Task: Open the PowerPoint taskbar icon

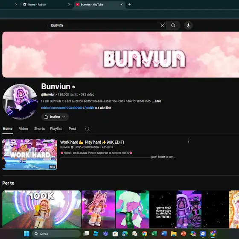Action: 184,234
